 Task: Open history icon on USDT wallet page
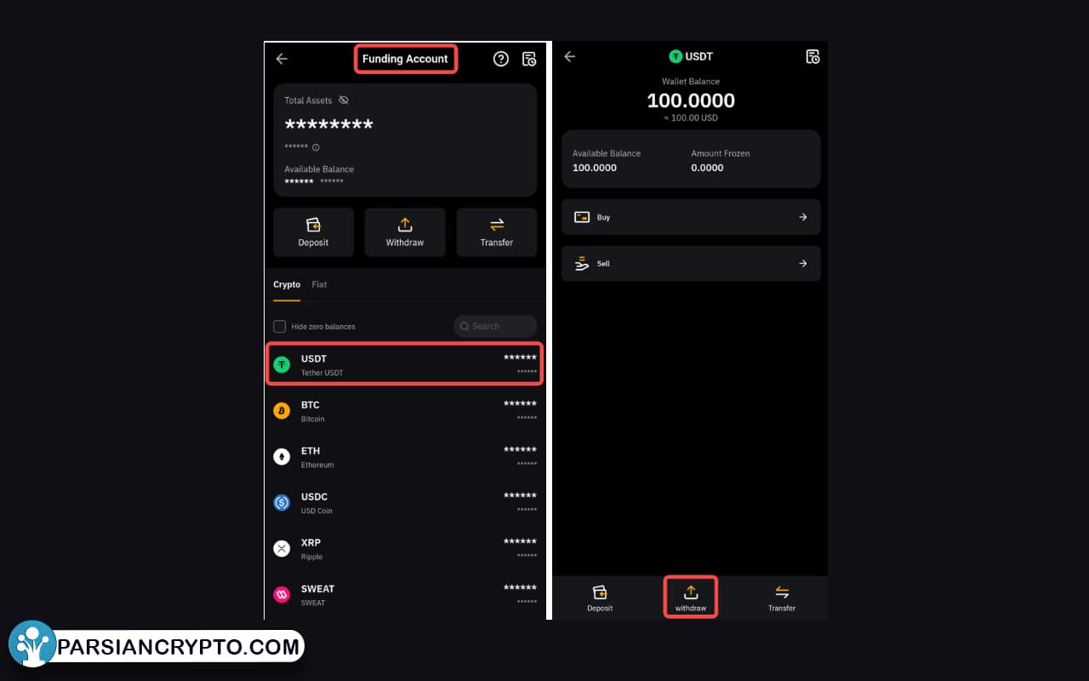click(x=812, y=57)
